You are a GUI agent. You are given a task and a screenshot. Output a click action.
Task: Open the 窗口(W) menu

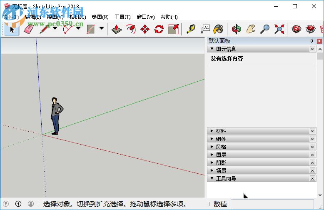tap(146, 17)
